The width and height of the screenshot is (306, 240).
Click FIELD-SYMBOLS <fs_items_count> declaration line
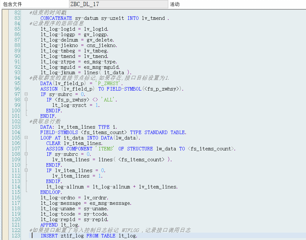[113, 132]
